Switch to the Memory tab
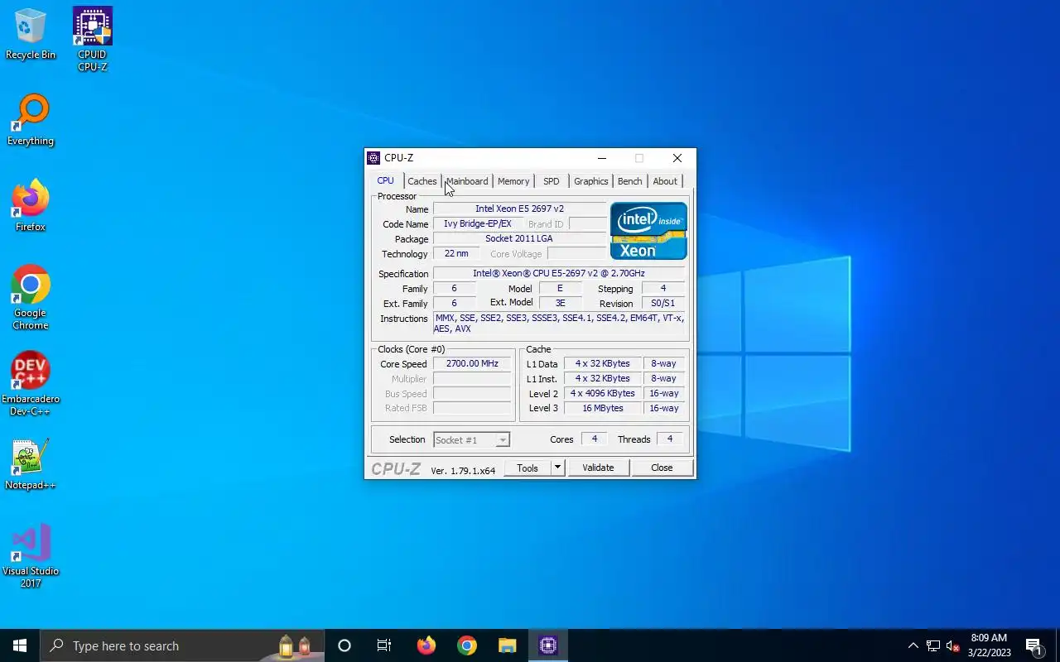This screenshot has height=662, width=1060. tap(513, 181)
